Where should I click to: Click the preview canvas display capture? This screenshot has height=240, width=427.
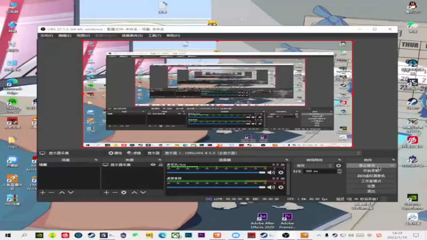tap(218, 94)
